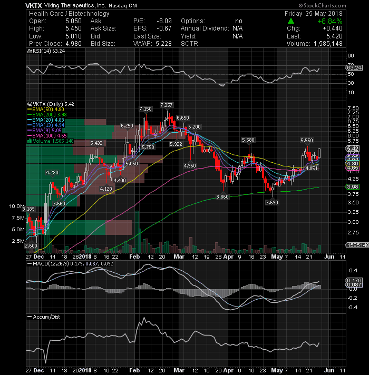Click the pink EMA(100) 4.65 legend entry
369x375 pixels.
click(47, 135)
